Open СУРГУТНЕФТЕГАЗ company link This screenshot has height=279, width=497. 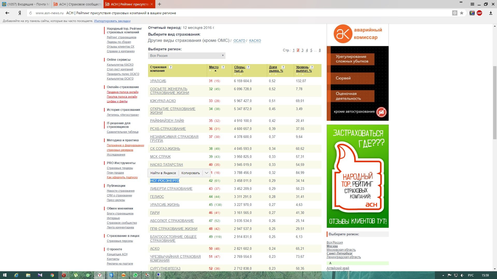pos(165,269)
